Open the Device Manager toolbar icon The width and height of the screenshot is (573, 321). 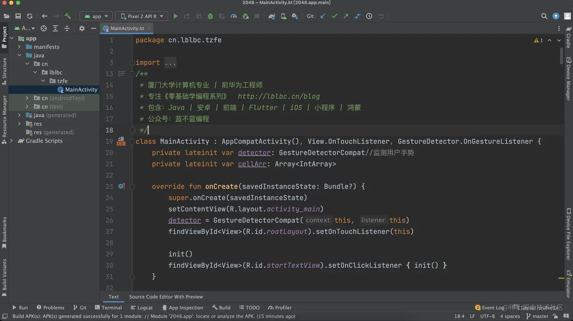[x=283, y=16]
